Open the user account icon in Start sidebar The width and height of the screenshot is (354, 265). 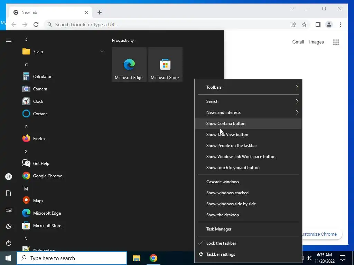(x=9, y=177)
